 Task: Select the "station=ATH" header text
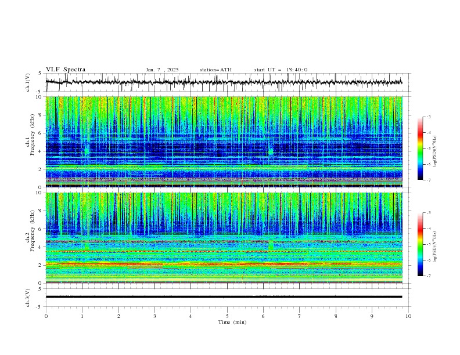pos(215,70)
